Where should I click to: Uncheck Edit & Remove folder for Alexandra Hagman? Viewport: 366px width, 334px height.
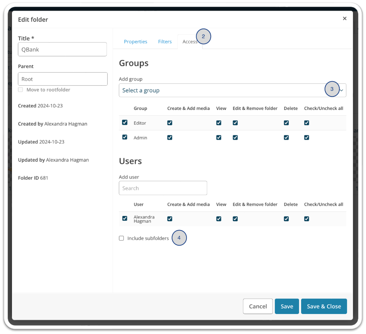point(235,219)
